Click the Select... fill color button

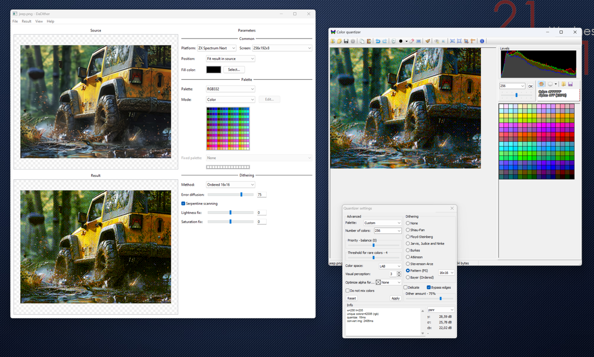(234, 70)
